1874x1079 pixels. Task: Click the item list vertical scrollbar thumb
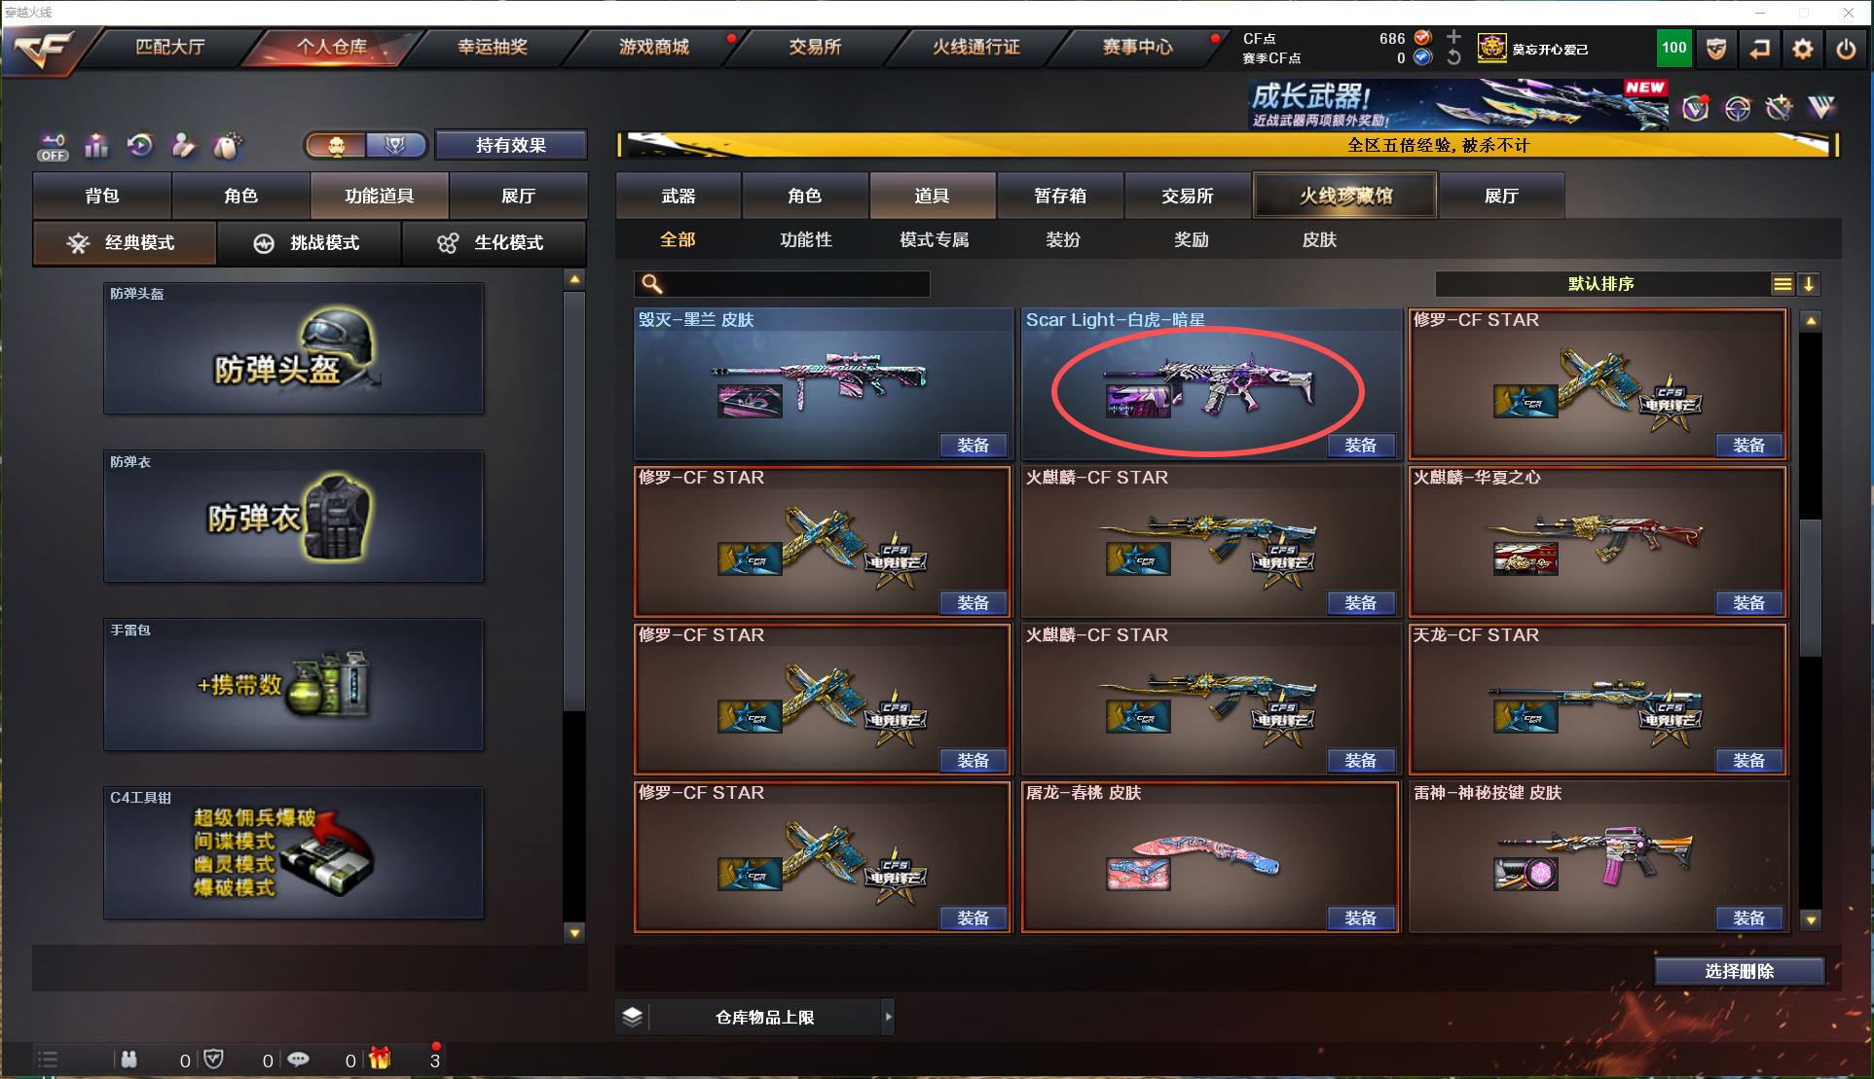[1810, 589]
